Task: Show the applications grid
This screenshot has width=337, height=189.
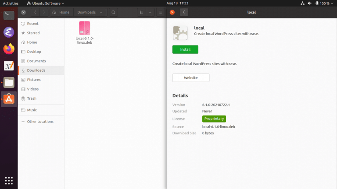Action: (x=9, y=181)
